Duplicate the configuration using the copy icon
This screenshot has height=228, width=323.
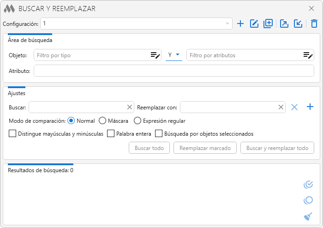click(x=268, y=24)
